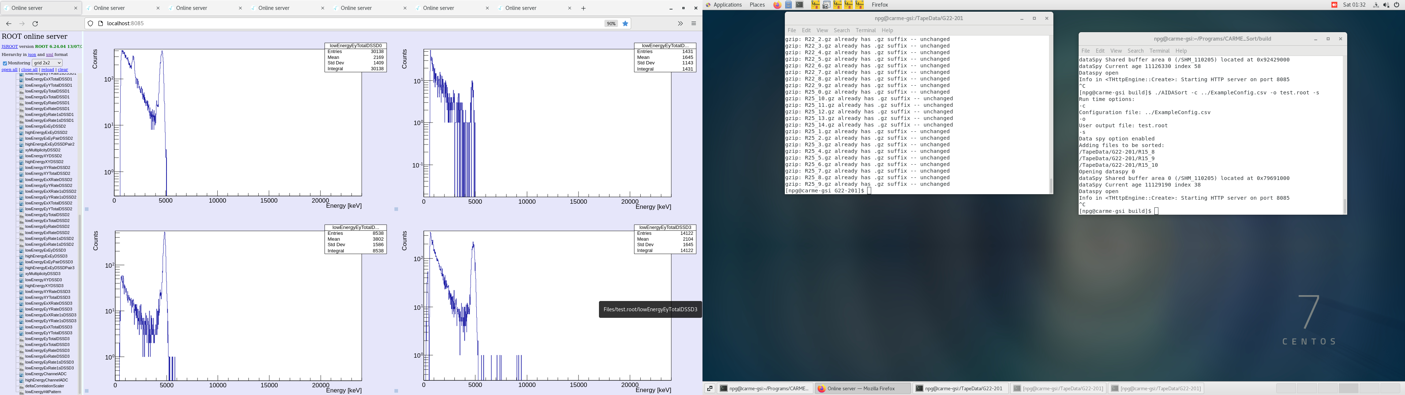
Task: Toggle the Monitoring checkbox
Action: coord(5,63)
